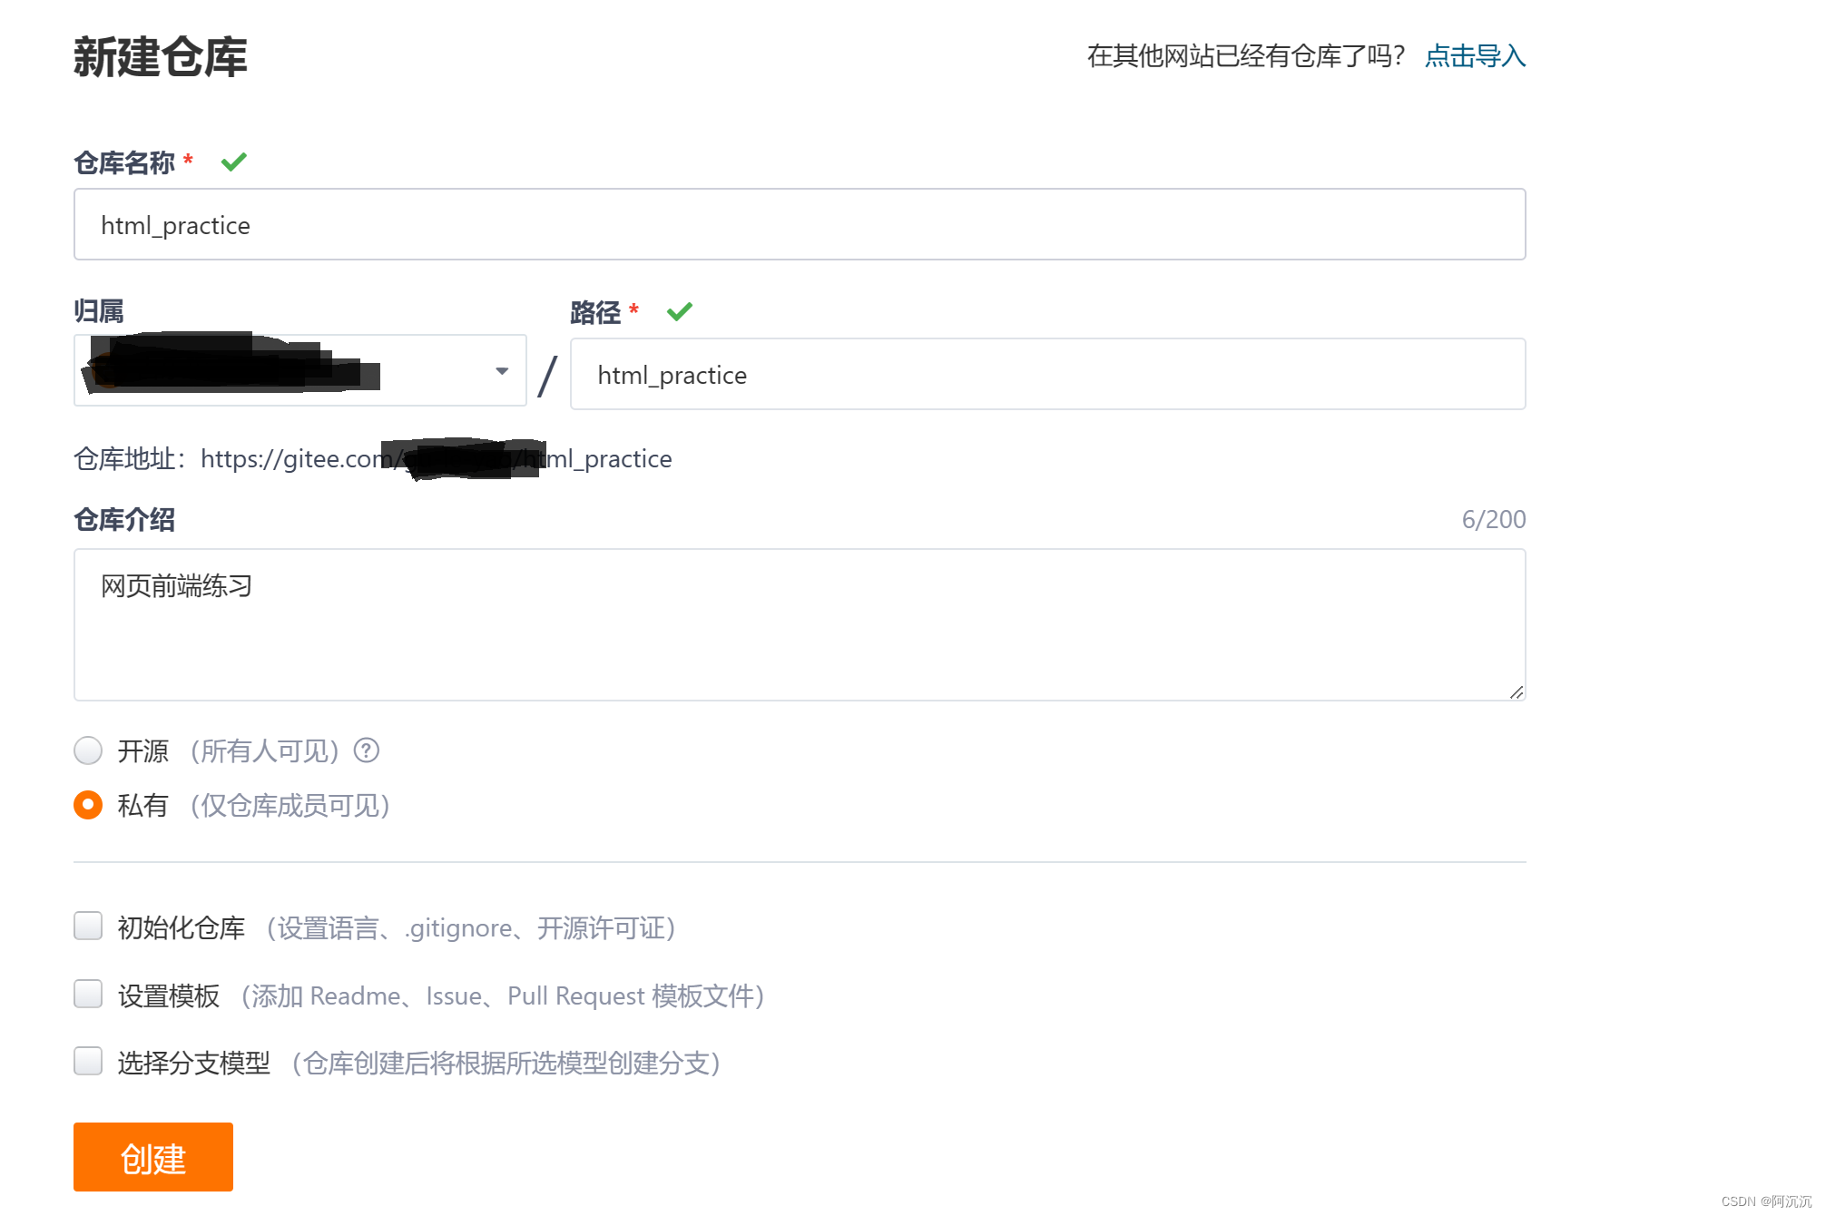Click into the 路径 path input
1826x1216 pixels.
[x=1047, y=375]
